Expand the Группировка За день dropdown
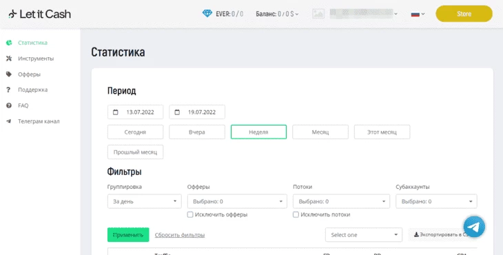Screen dimensions: 503x255 145,201
